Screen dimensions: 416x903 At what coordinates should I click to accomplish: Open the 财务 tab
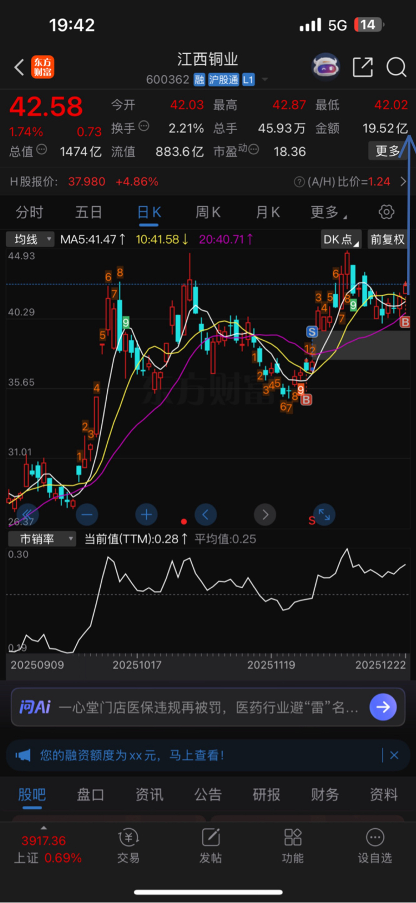click(x=325, y=795)
